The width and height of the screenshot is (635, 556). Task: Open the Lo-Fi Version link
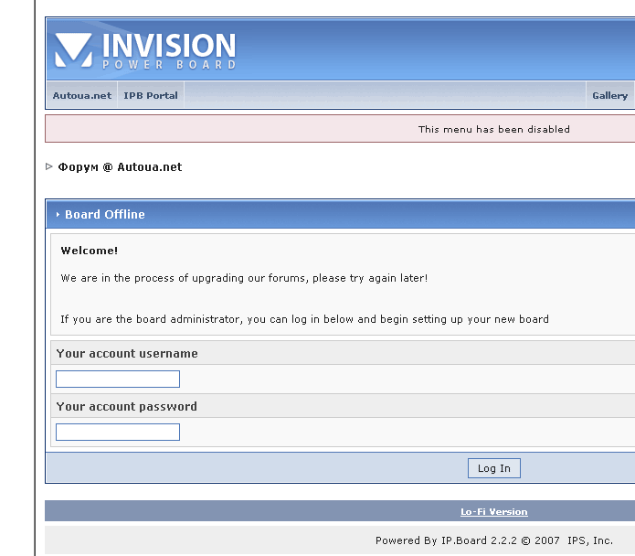(493, 512)
